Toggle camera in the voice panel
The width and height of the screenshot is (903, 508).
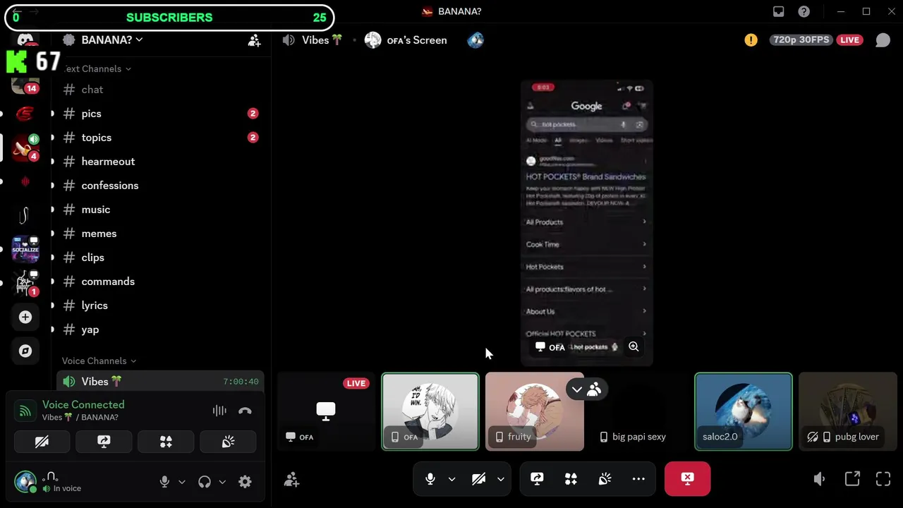pyautogui.click(x=42, y=442)
